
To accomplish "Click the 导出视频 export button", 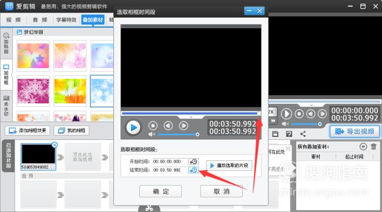I will click(x=355, y=132).
